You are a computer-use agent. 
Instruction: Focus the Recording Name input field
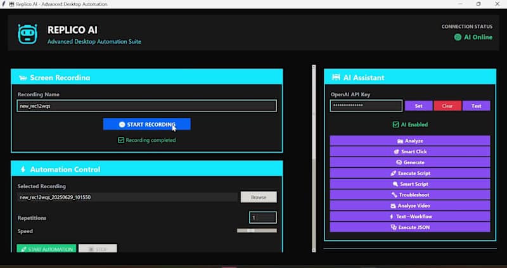147,106
